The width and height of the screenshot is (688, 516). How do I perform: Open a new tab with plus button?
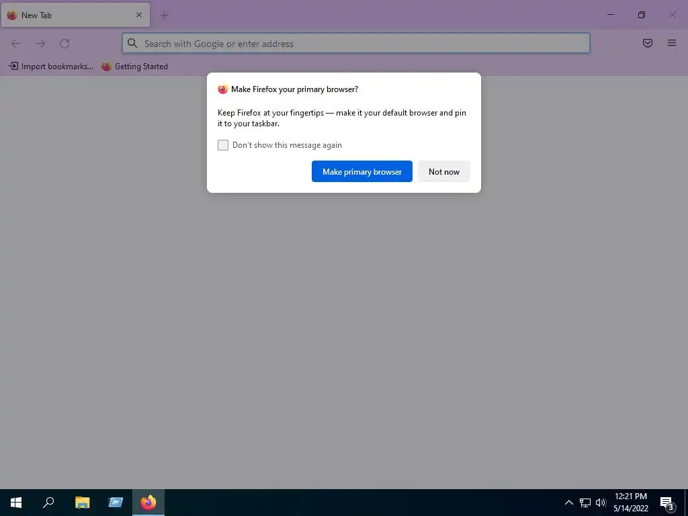pyautogui.click(x=165, y=15)
